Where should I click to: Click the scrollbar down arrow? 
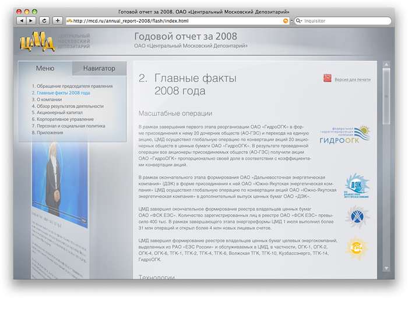(x=386, y=268)
